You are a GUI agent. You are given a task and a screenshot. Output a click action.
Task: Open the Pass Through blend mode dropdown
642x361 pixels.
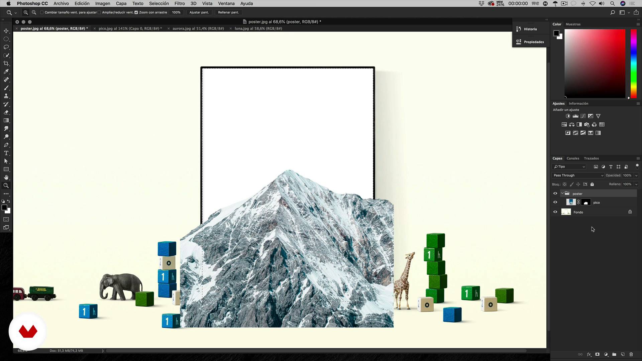[x=578, y=175]
